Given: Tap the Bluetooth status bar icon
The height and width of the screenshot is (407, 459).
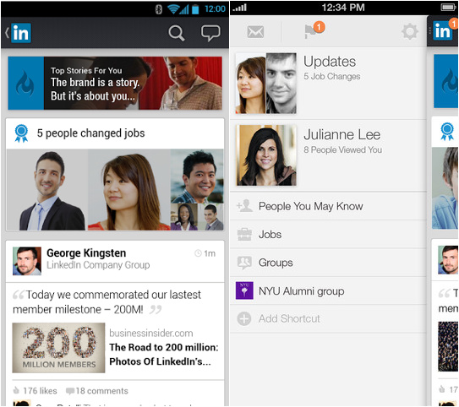Looking at the screenshot, I should [x=158, y=9].
